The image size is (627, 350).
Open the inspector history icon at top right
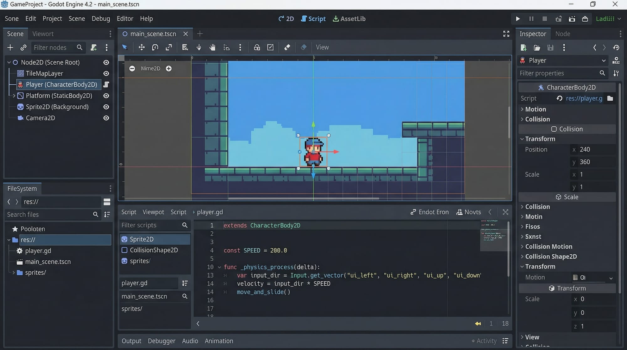pyautogui.click(x=616, y=47)
